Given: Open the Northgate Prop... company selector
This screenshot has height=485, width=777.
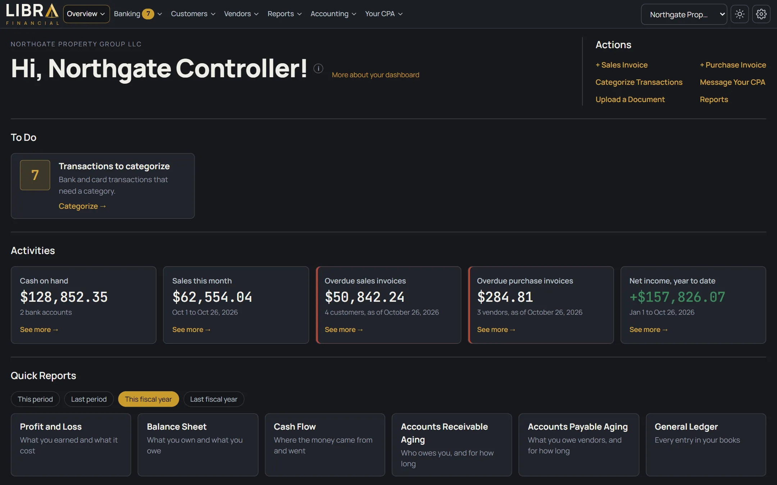Looking at the screenshot, I should tap(684, 14).
